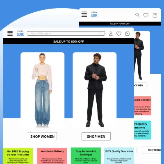Open the shopping bag in front window
Image resolution: width=164 pixels, height=164 pixels.
[x=128, y=34]
